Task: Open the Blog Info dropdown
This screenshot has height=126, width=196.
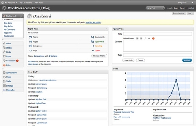Action: coord(183,2)
